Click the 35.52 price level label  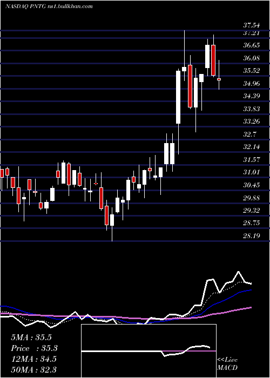tap(252, 71)
